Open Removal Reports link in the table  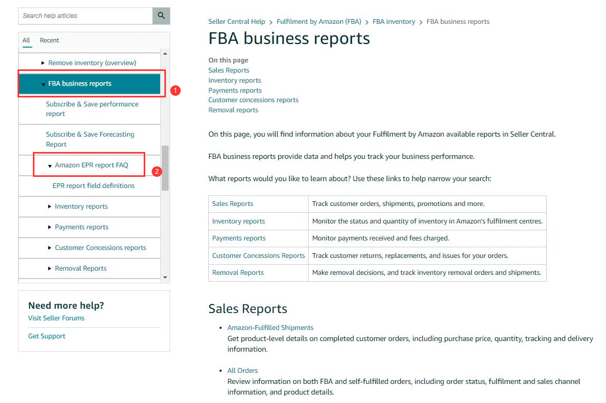pyautogui.click(x=238, y=273)
